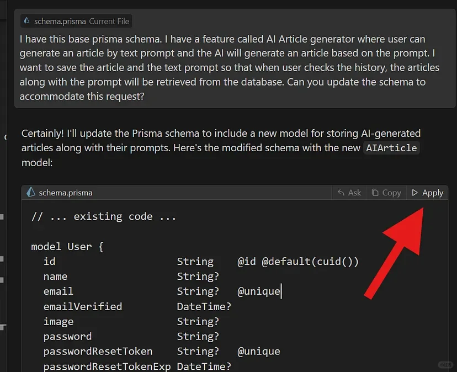This screenshot has height=372, width=457.
Task: Click the Prisma icon in the Current File chip
Action: click(26, 22)
